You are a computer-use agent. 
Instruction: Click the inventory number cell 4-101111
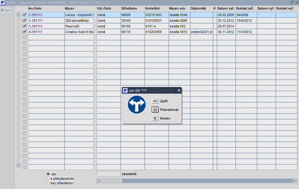(x=46, y=32)
